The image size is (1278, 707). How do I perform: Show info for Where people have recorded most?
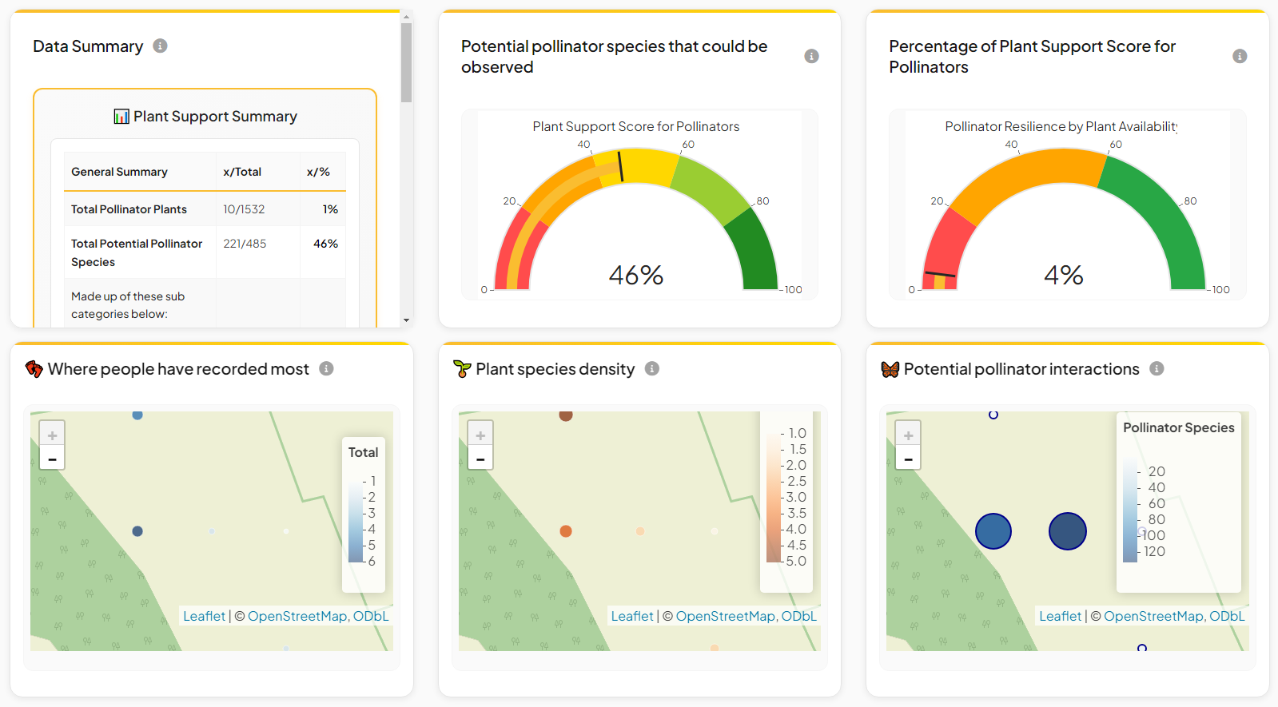pos(326,368)
